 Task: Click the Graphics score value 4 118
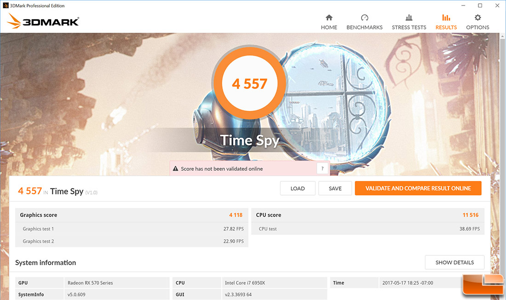click(236, 215)
